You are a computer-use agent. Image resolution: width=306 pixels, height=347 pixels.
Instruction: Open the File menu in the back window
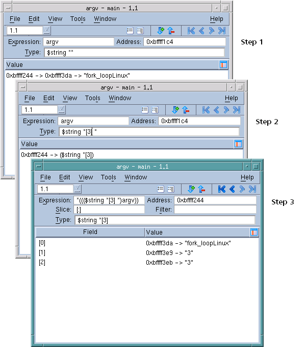pos(15,19)
